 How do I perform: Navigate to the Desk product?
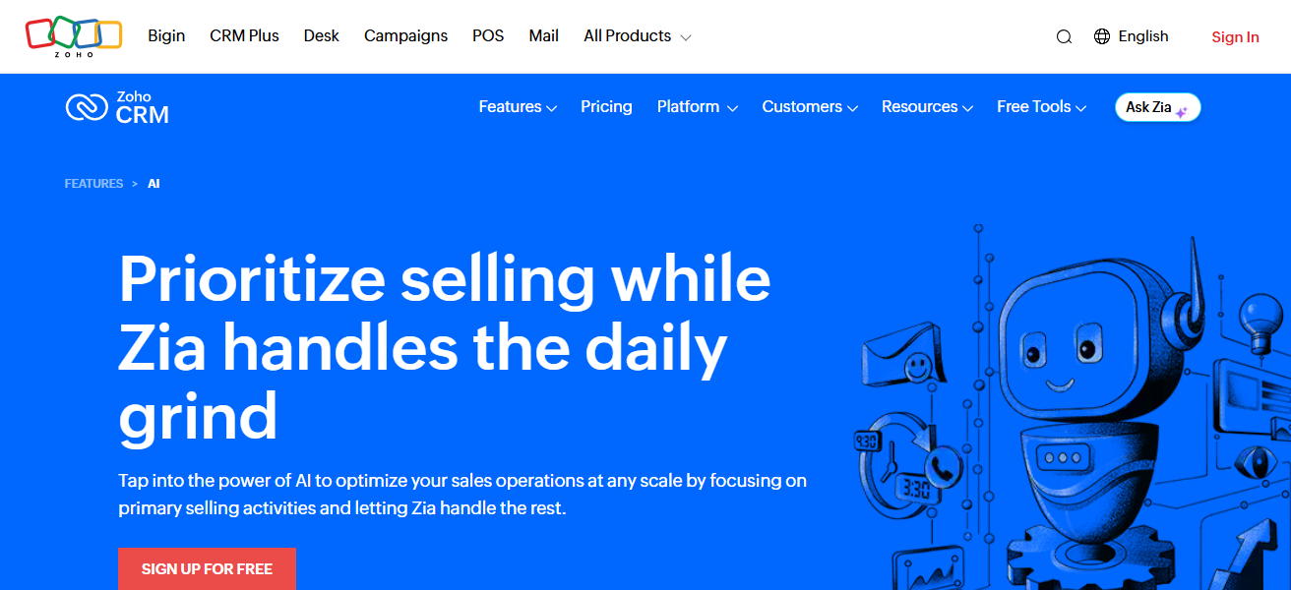click(321, 35)
